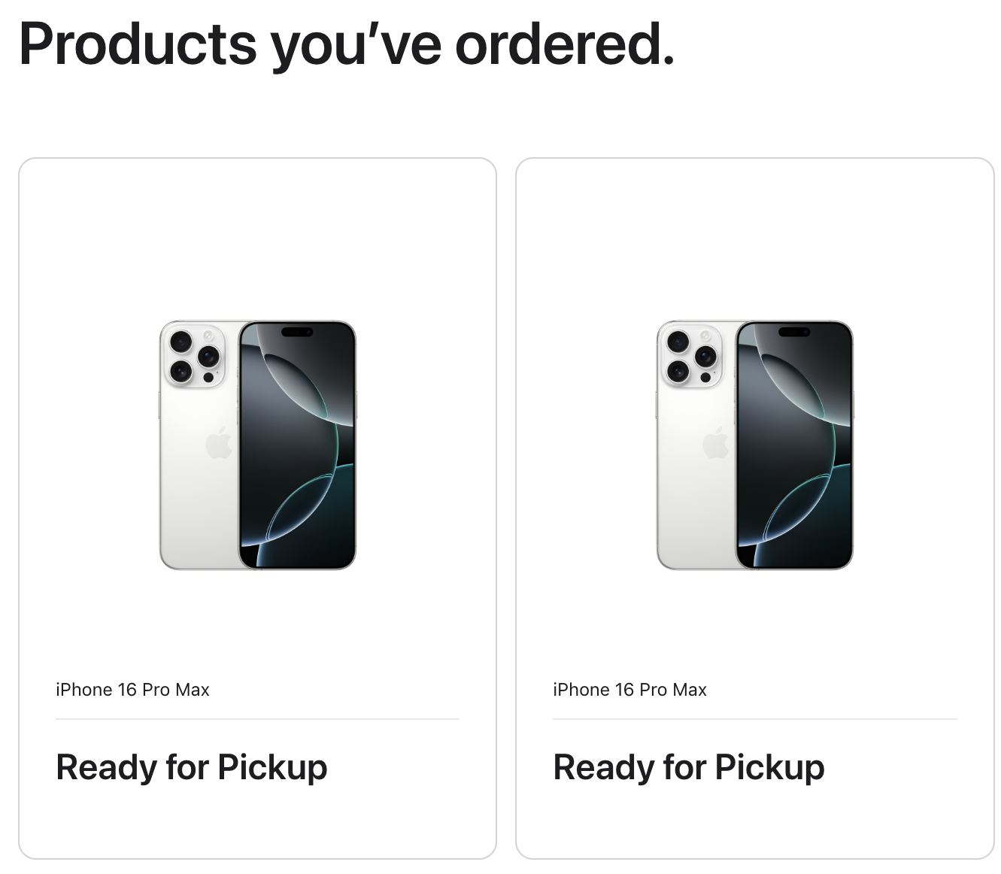
Task: Click the camera module on first phone
Action: pyautogui.click(x=193, y=356)
